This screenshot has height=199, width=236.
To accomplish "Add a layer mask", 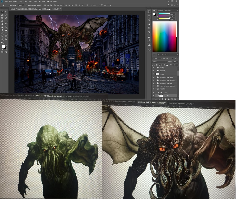I will tap(162, 99).
